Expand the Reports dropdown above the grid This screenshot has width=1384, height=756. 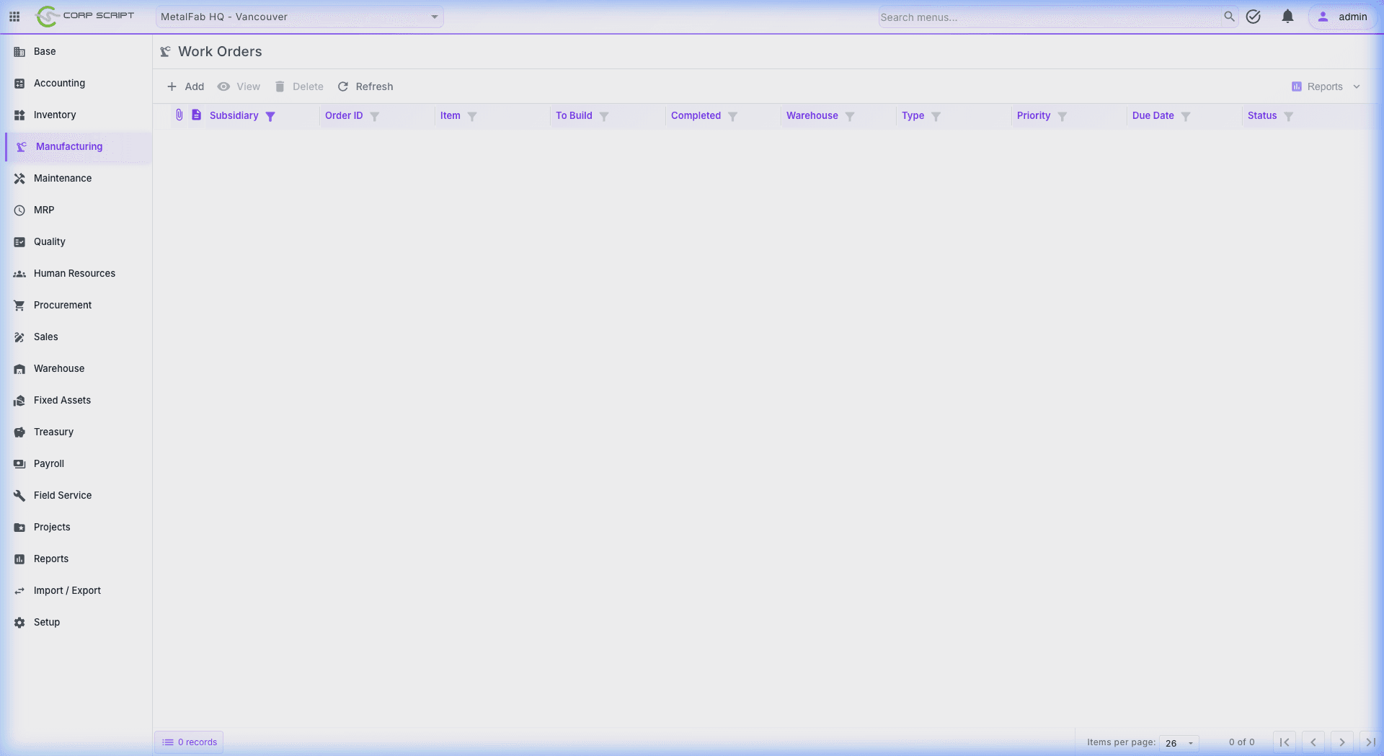(x=1325, y=86)
